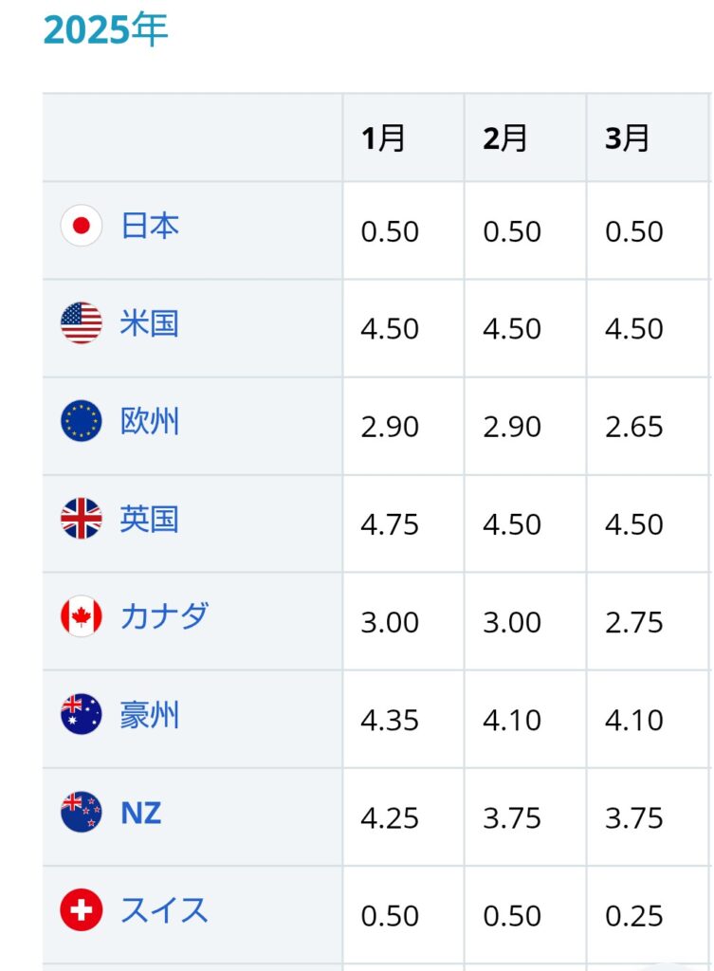
Task: Click the United Kingdom flag icon
Action: pyautogui.click(x=82, y=519)
